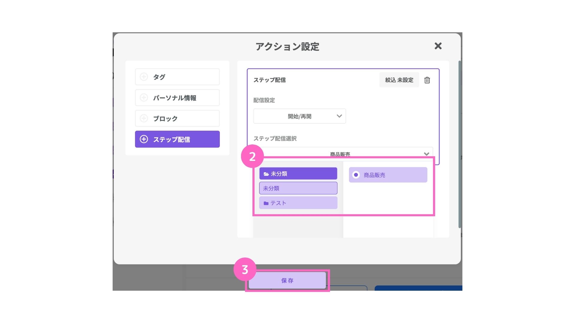Close the アクション設定 dialog with the X
The image size is (575, 323).
point(438,46)
